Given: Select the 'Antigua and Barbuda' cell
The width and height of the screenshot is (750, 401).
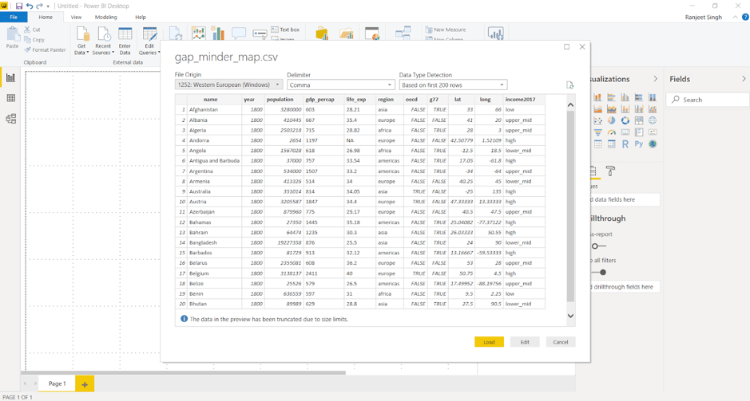Looking at the screenshot, I should [214, 161].
